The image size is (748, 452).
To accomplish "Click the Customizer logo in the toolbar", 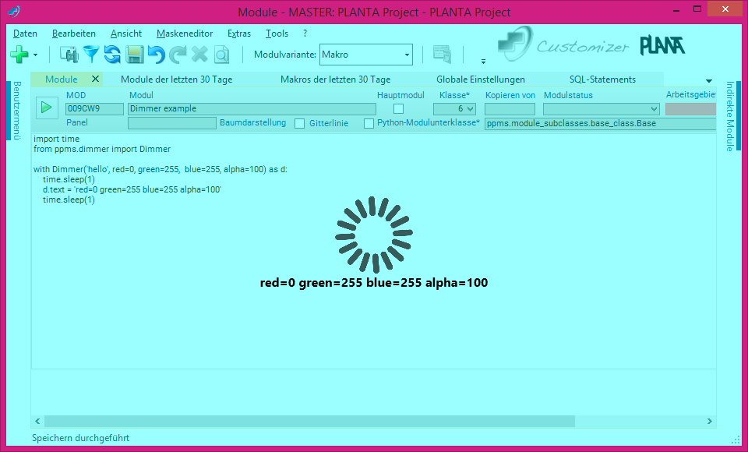I will coord(563,44).
